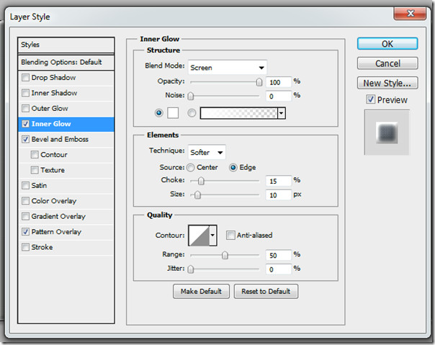Enable the Gradient Overlay checkbox
The width and height of the screenshot is (435, 345).
[x=25, y=216]
